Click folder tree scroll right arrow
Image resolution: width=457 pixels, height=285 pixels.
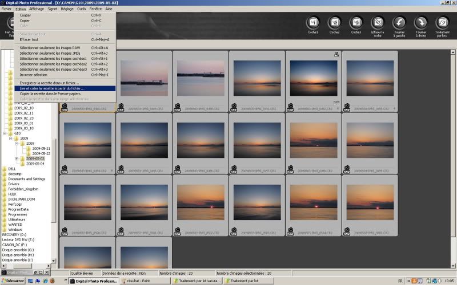point(49,266)
